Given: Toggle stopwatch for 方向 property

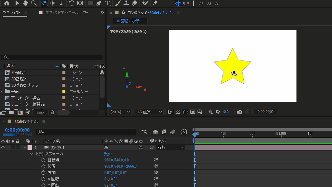Looking at the screenshot, I should [x=43, y=173].
